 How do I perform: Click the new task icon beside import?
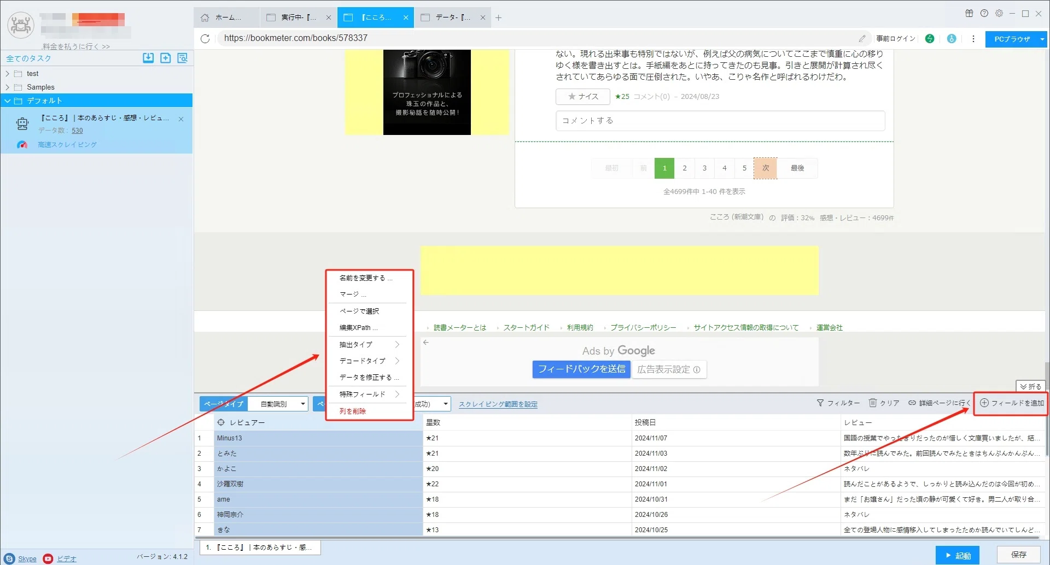165,58
